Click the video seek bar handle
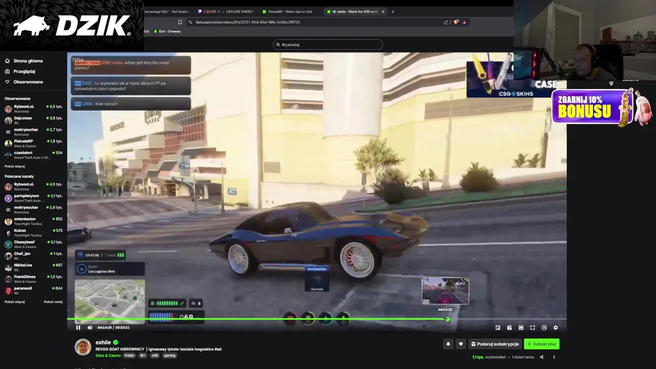The image size is (656, 369). (x=447, y=319)
